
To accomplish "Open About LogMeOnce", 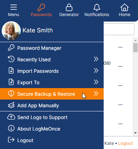I will (x=52, y=129).
